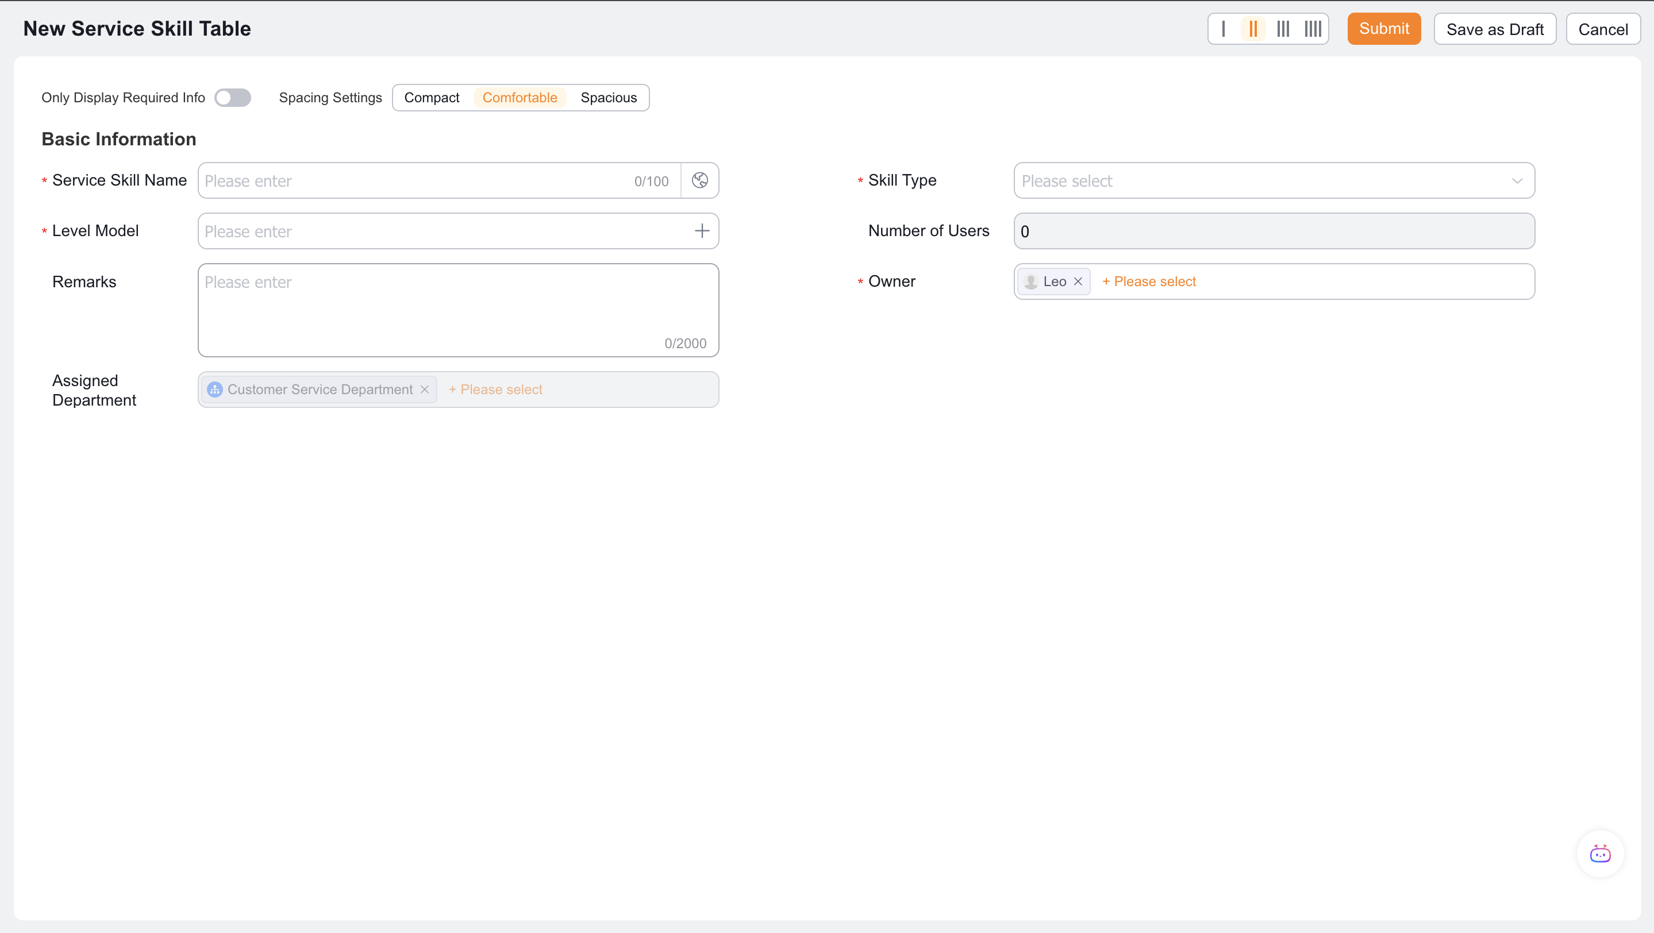Choose Spacious spacing

click(x=609, y=98)
